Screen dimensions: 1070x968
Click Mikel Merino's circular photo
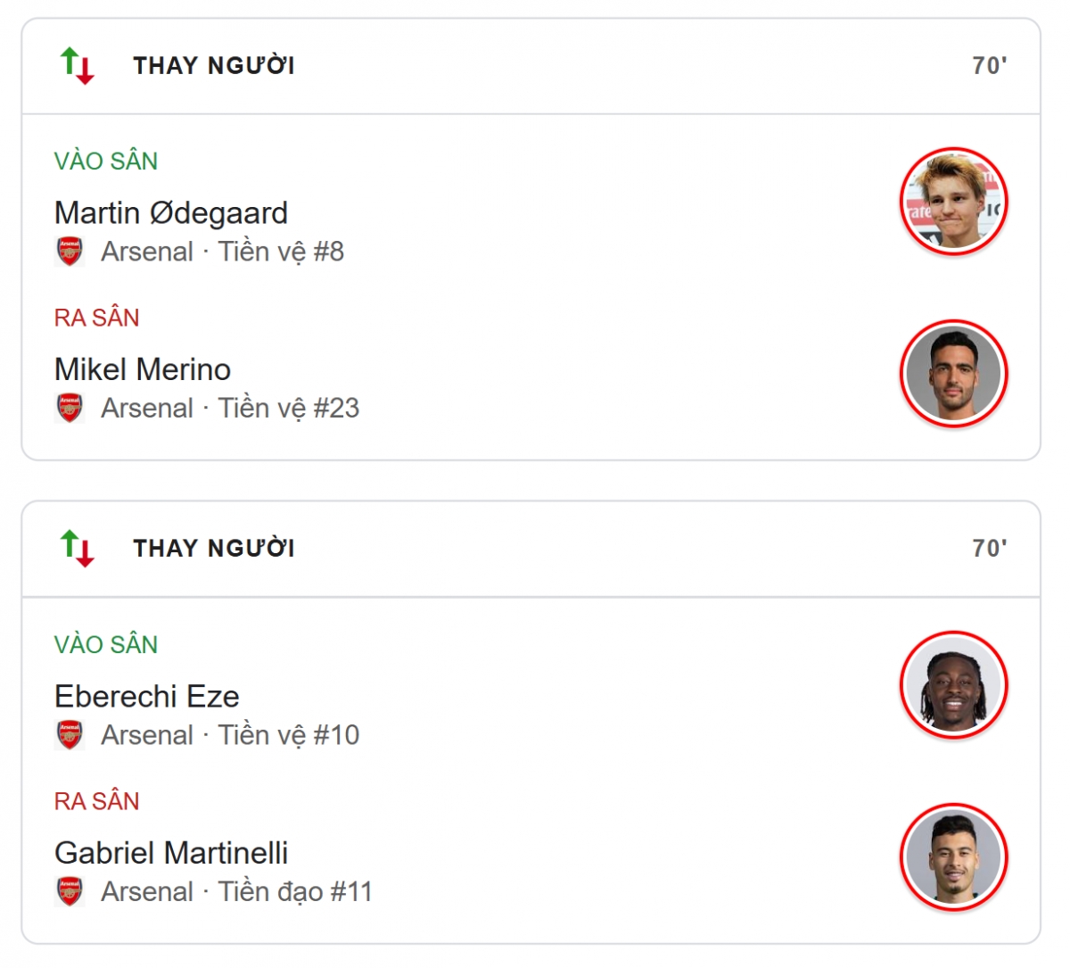(x=953, y=374)
